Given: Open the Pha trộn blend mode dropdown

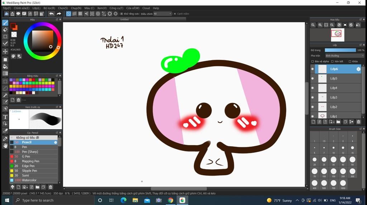Looking at the screenshot, I should [x=344, y=56].
